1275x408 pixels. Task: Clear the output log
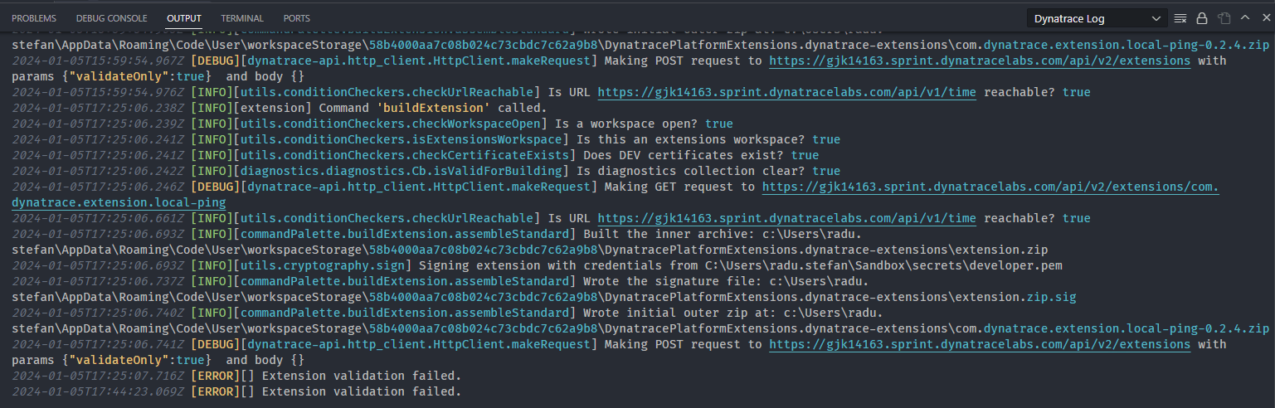(x=1180, y=17)
